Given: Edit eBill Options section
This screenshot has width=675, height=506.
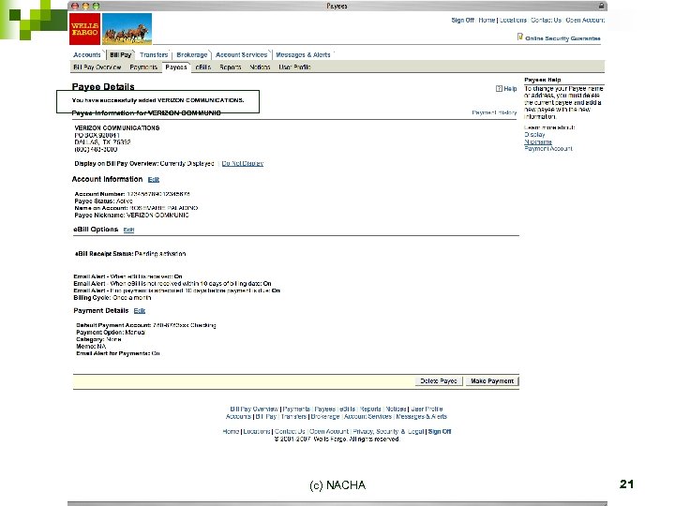Looking at the screenshot, I should (128, 230).
